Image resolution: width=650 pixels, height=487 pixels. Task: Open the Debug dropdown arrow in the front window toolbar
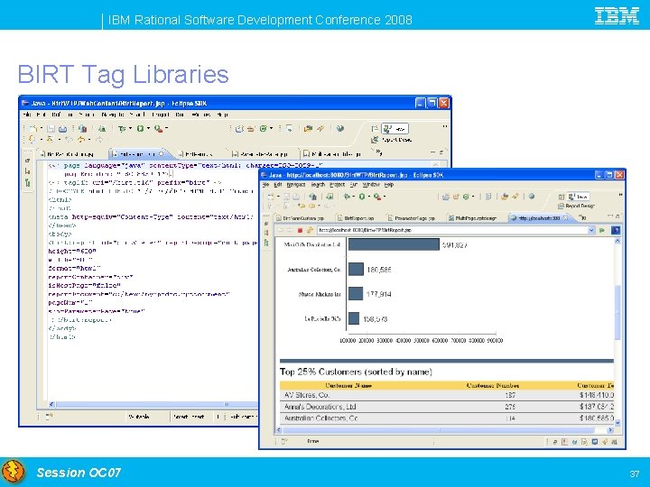(x=353, y=197)
